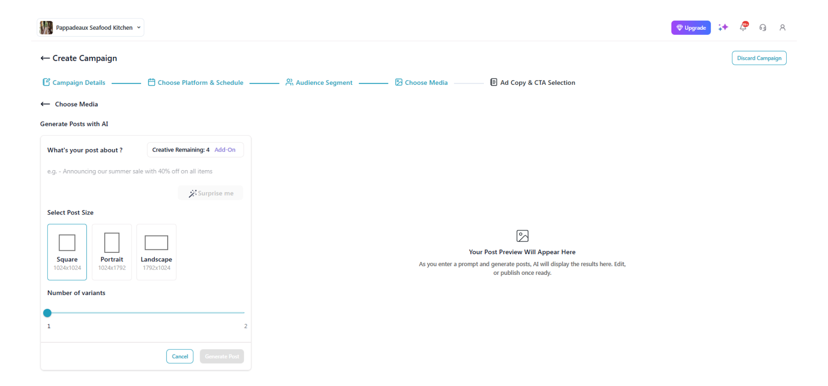Go to the Campaign Details step
Screen dimensions: 828x386
pos(74,83)
